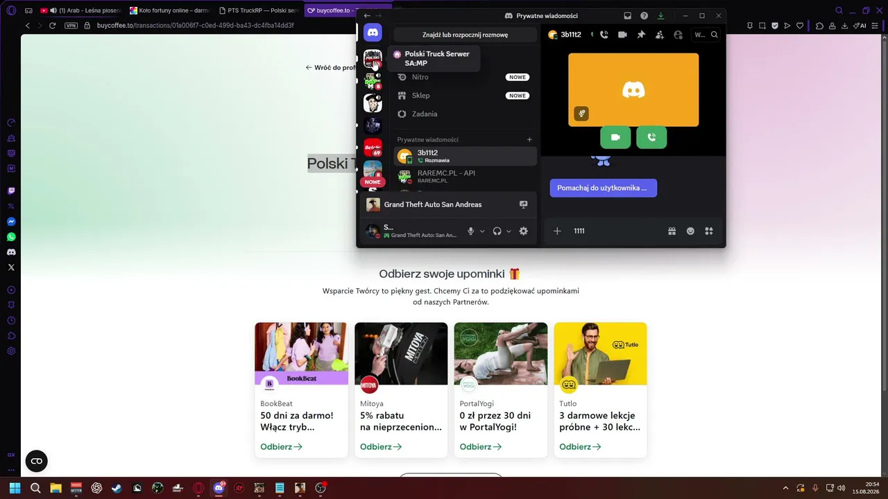Create a new private message with plus
This screenshot has height=499, width=888.
(529, 139)
